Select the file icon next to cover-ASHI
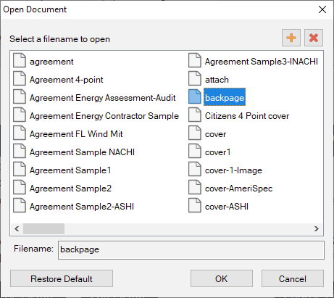 coord(195,205)
